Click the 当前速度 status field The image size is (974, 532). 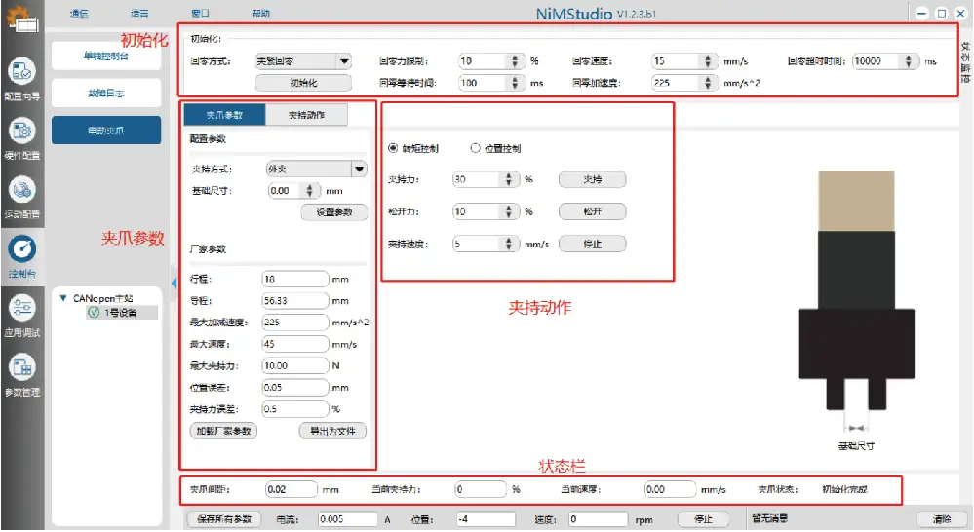(x=670, y=489)
